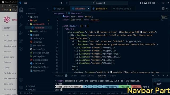The height and width of the screenshot is (95, 170).
Task: Open the Search view in activity bar
Action: 21,17
